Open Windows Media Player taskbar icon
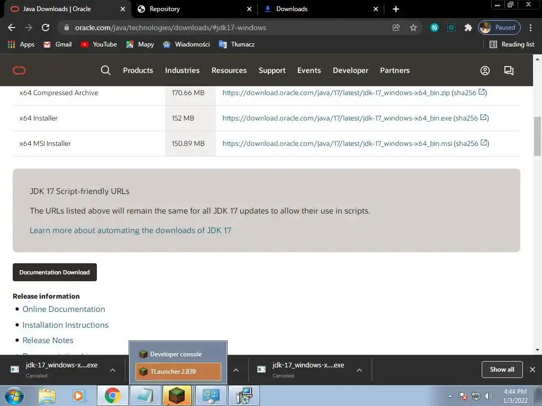Screen dimensions: 542x406 (x=79, y=395)
